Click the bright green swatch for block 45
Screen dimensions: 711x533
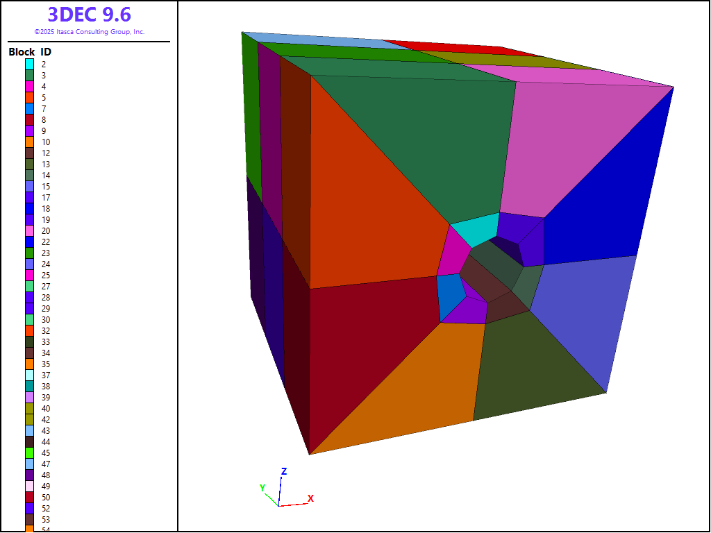click(30, 452)
